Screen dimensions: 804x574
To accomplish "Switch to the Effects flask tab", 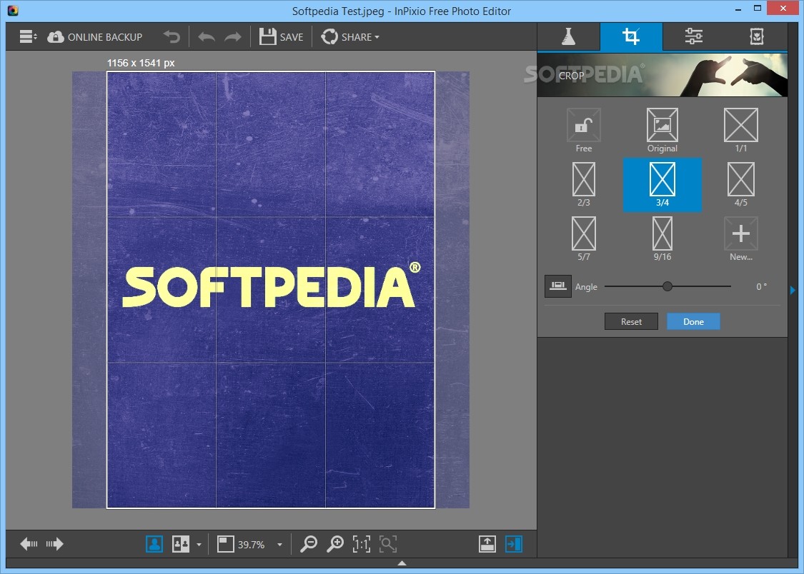I will tap(568, 36).
